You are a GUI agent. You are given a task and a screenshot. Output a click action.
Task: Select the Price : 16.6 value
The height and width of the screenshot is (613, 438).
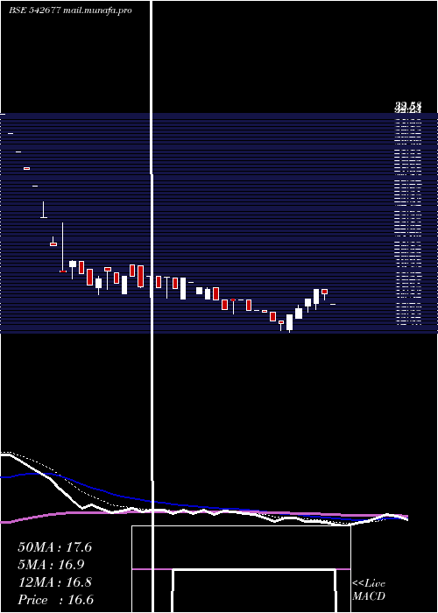coord(55,600)
